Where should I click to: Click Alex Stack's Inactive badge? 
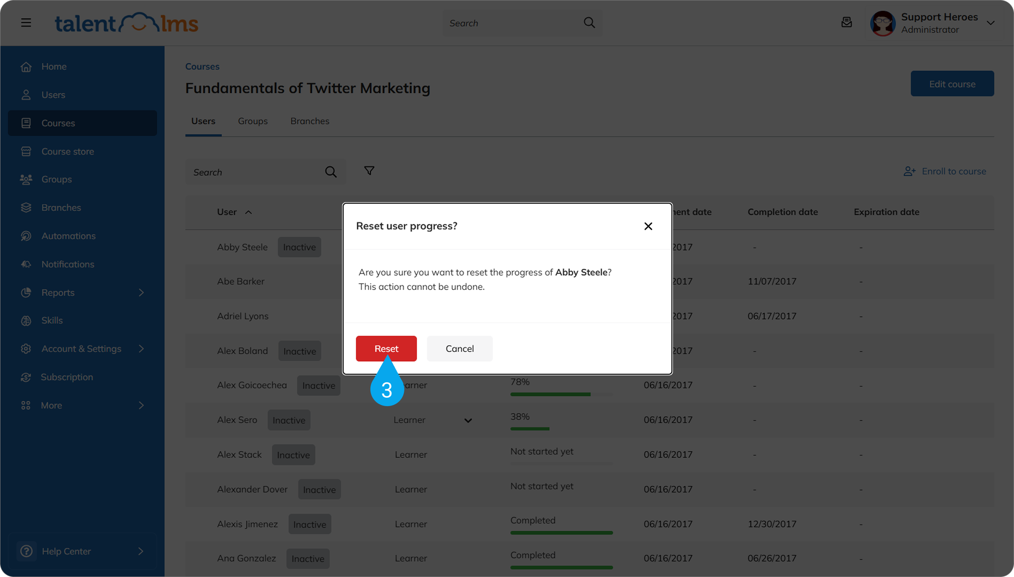[x=293, y=455]
